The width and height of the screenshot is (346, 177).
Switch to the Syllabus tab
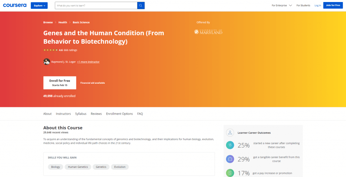coord(80,114)
